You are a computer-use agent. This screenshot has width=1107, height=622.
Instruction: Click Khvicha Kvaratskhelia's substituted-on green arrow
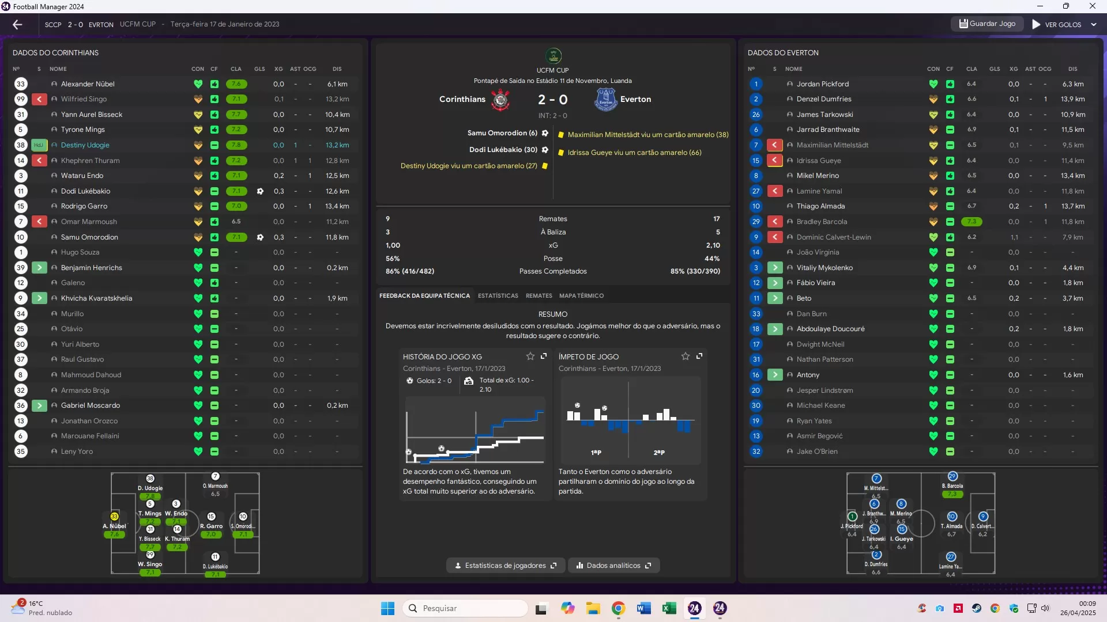pyautogui.click(x=39, y=298)
